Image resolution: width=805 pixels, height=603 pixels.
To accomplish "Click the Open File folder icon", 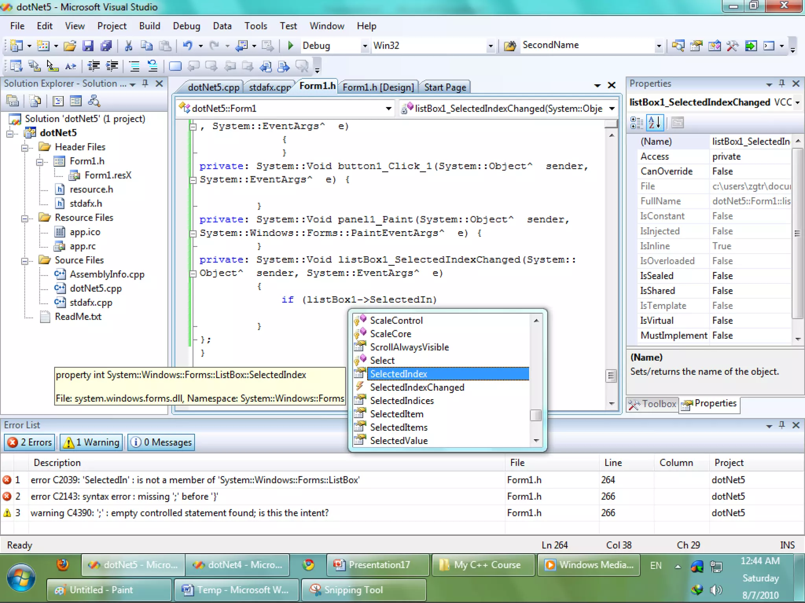I will click(x=70, y=46).
